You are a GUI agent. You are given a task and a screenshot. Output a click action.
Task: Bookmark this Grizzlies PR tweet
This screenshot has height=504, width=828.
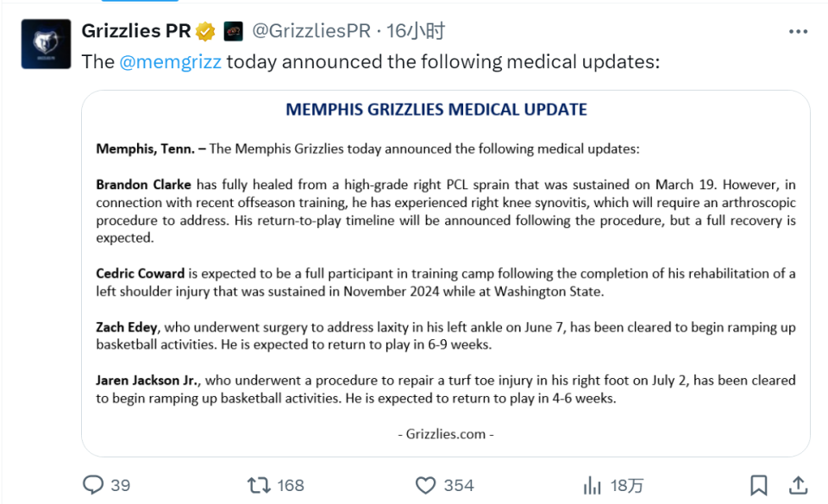(759, 485)
